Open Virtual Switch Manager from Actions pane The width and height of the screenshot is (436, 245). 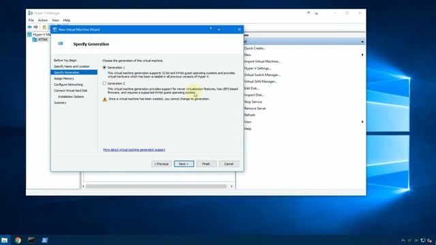tap(262, 75)
